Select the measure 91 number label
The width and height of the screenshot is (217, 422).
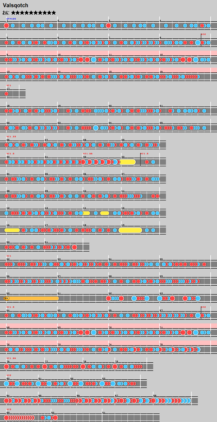[104, 413]
